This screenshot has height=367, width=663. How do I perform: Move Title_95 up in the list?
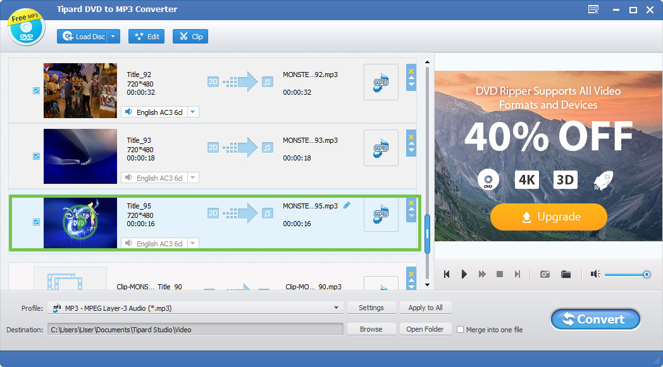click(x=411, y=210)
